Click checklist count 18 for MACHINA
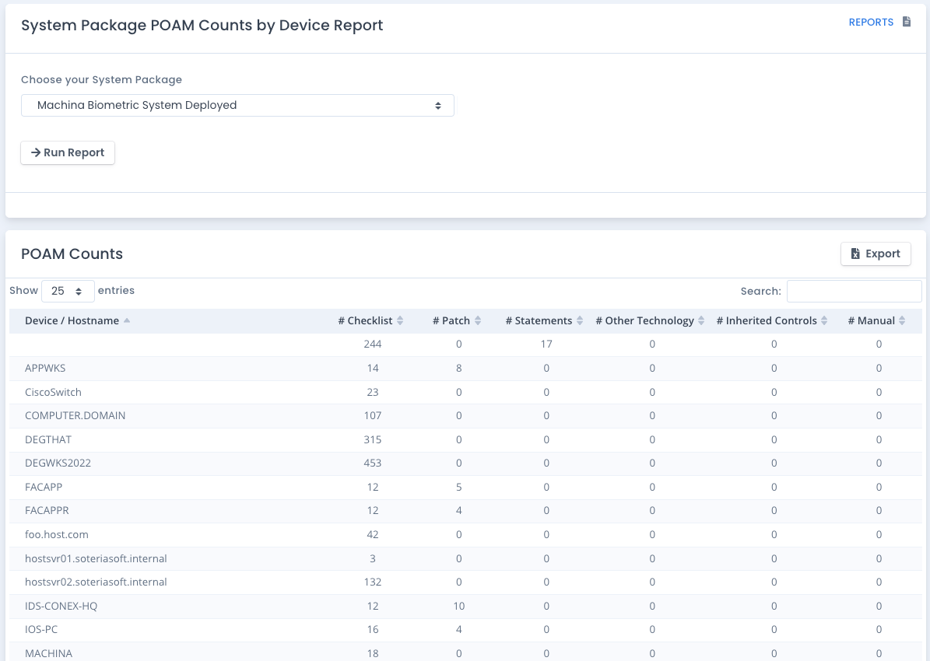930x661 pixels. click(x=373, y=653)
